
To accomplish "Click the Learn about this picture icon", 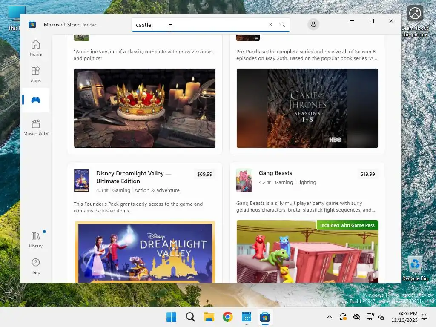I will coord(415,21).
